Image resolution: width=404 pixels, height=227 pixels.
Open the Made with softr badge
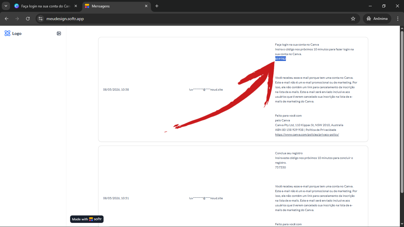point(87,219)
